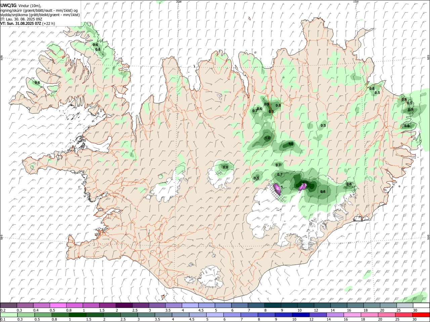Click the medium green 0.5 swatch in lower legend
430x322 pixels.
pos(43,315)
